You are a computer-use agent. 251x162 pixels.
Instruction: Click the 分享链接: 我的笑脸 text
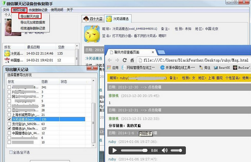pyautogui.click(x=125, y=125)
